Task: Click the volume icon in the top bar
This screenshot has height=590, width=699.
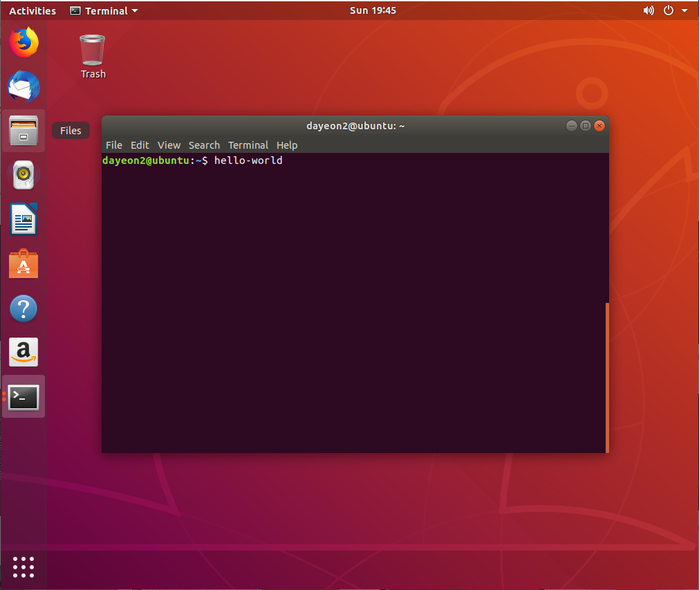Action: 649,10
